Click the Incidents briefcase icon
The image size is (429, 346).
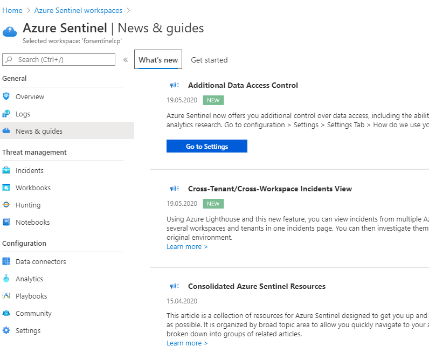(x=6, y=170)
